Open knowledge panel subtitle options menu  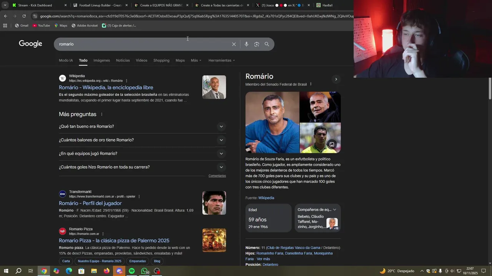click(311, 84)
